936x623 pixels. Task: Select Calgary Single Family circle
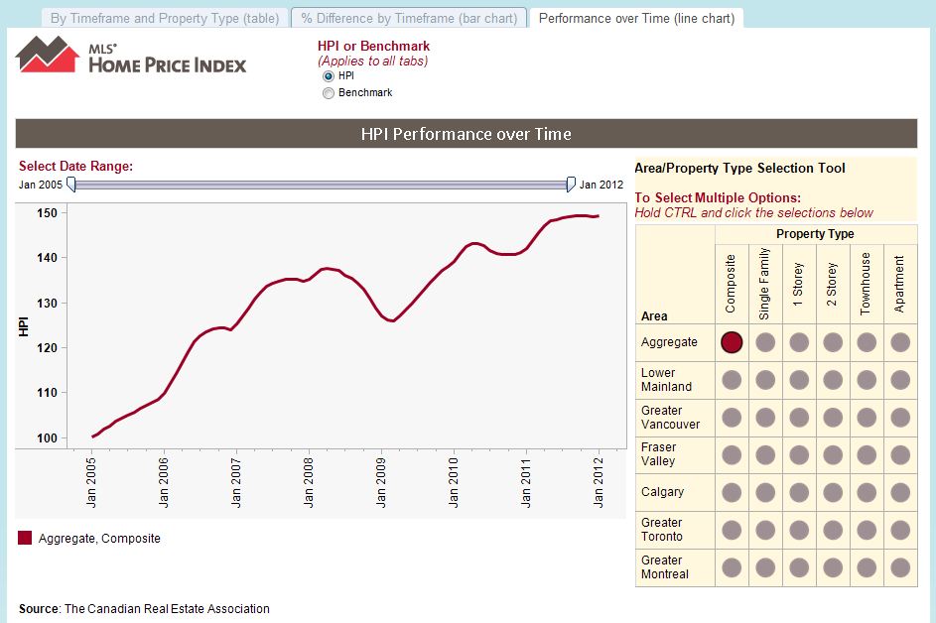point(765,492)
